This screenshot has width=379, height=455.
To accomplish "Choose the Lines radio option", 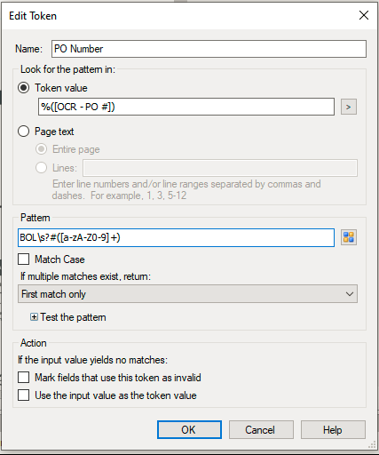I will (x=41, y=168).
